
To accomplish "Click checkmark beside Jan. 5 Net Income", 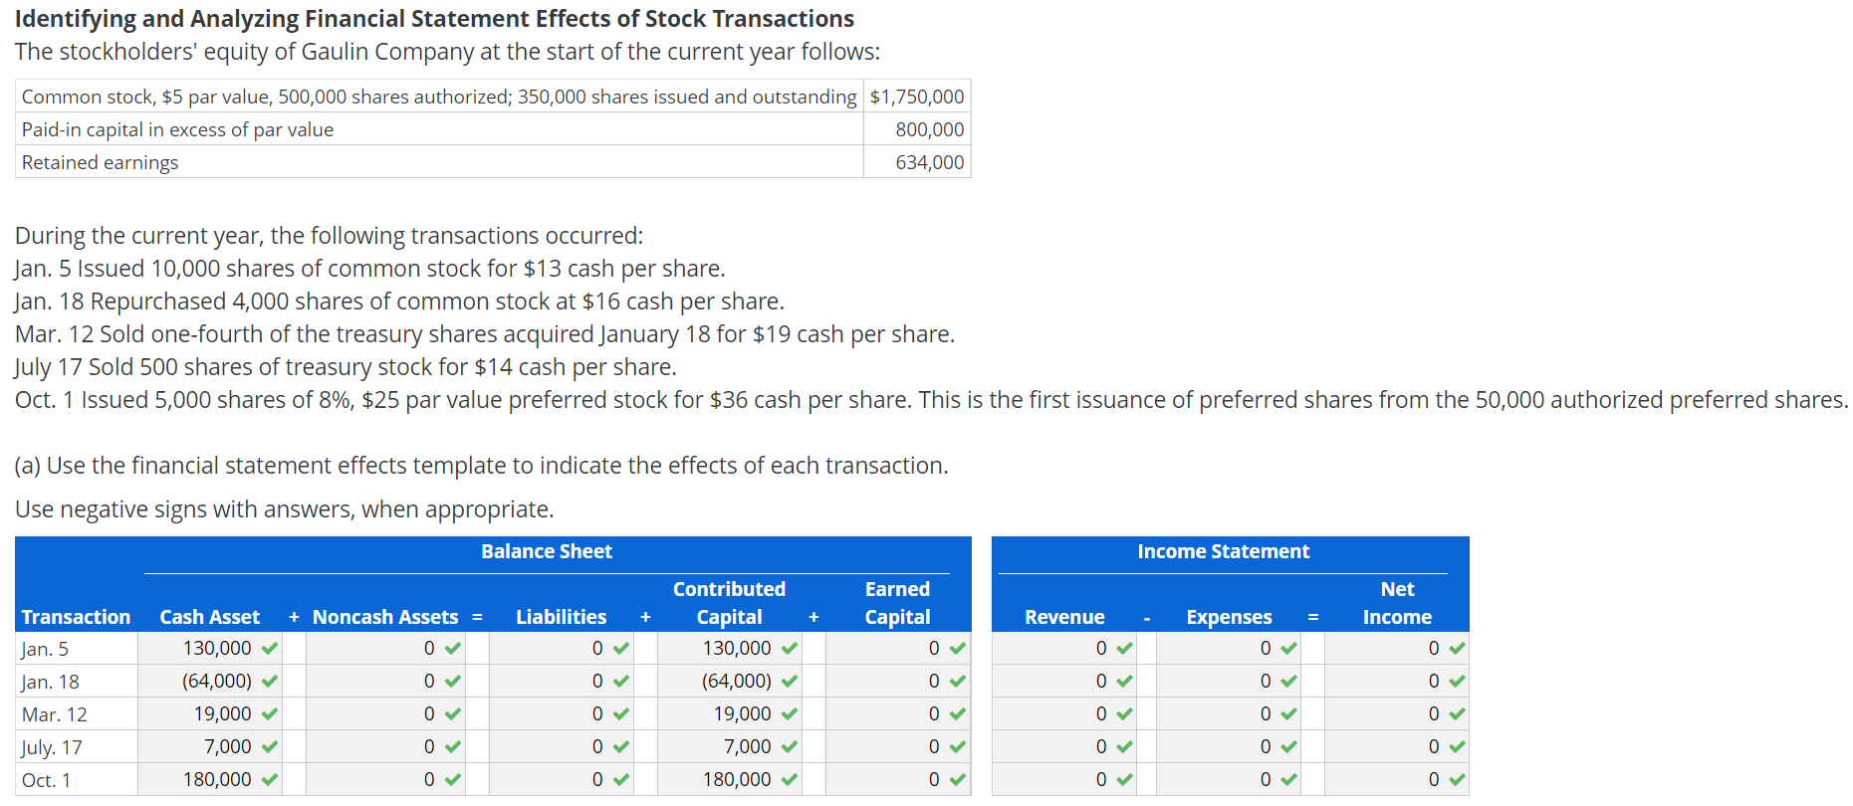I will [x=1458, y=649].
